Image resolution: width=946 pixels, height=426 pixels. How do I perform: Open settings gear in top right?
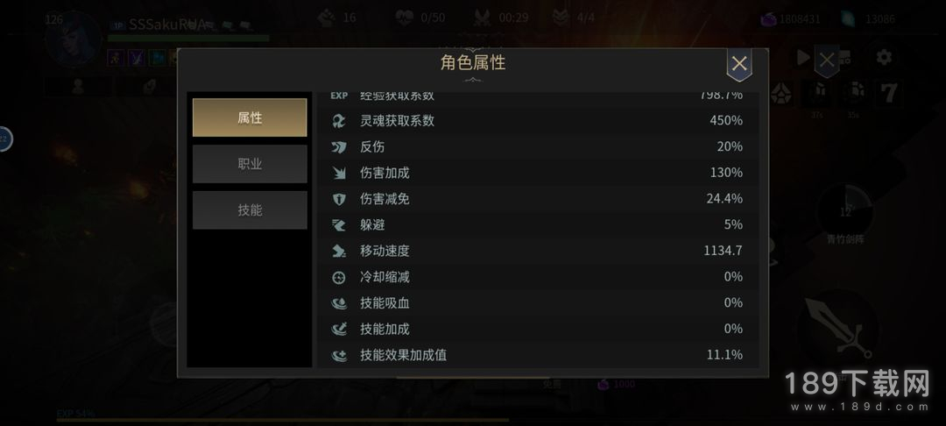point(884,58)
